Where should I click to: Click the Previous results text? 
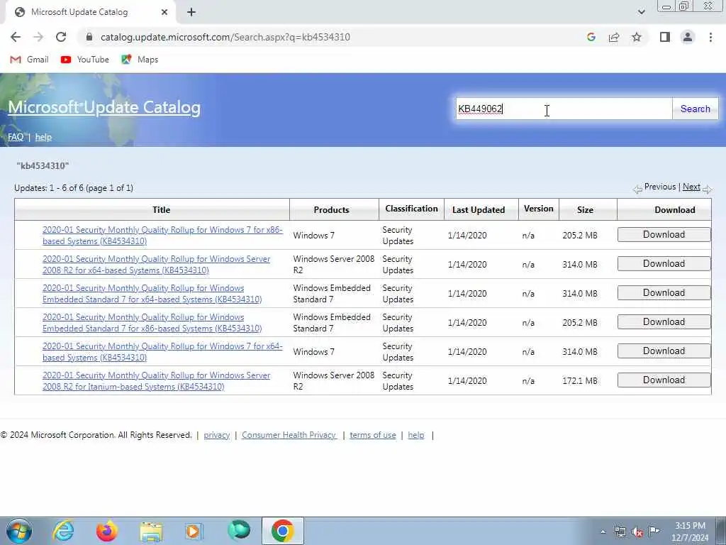click(x=660, y=187)
